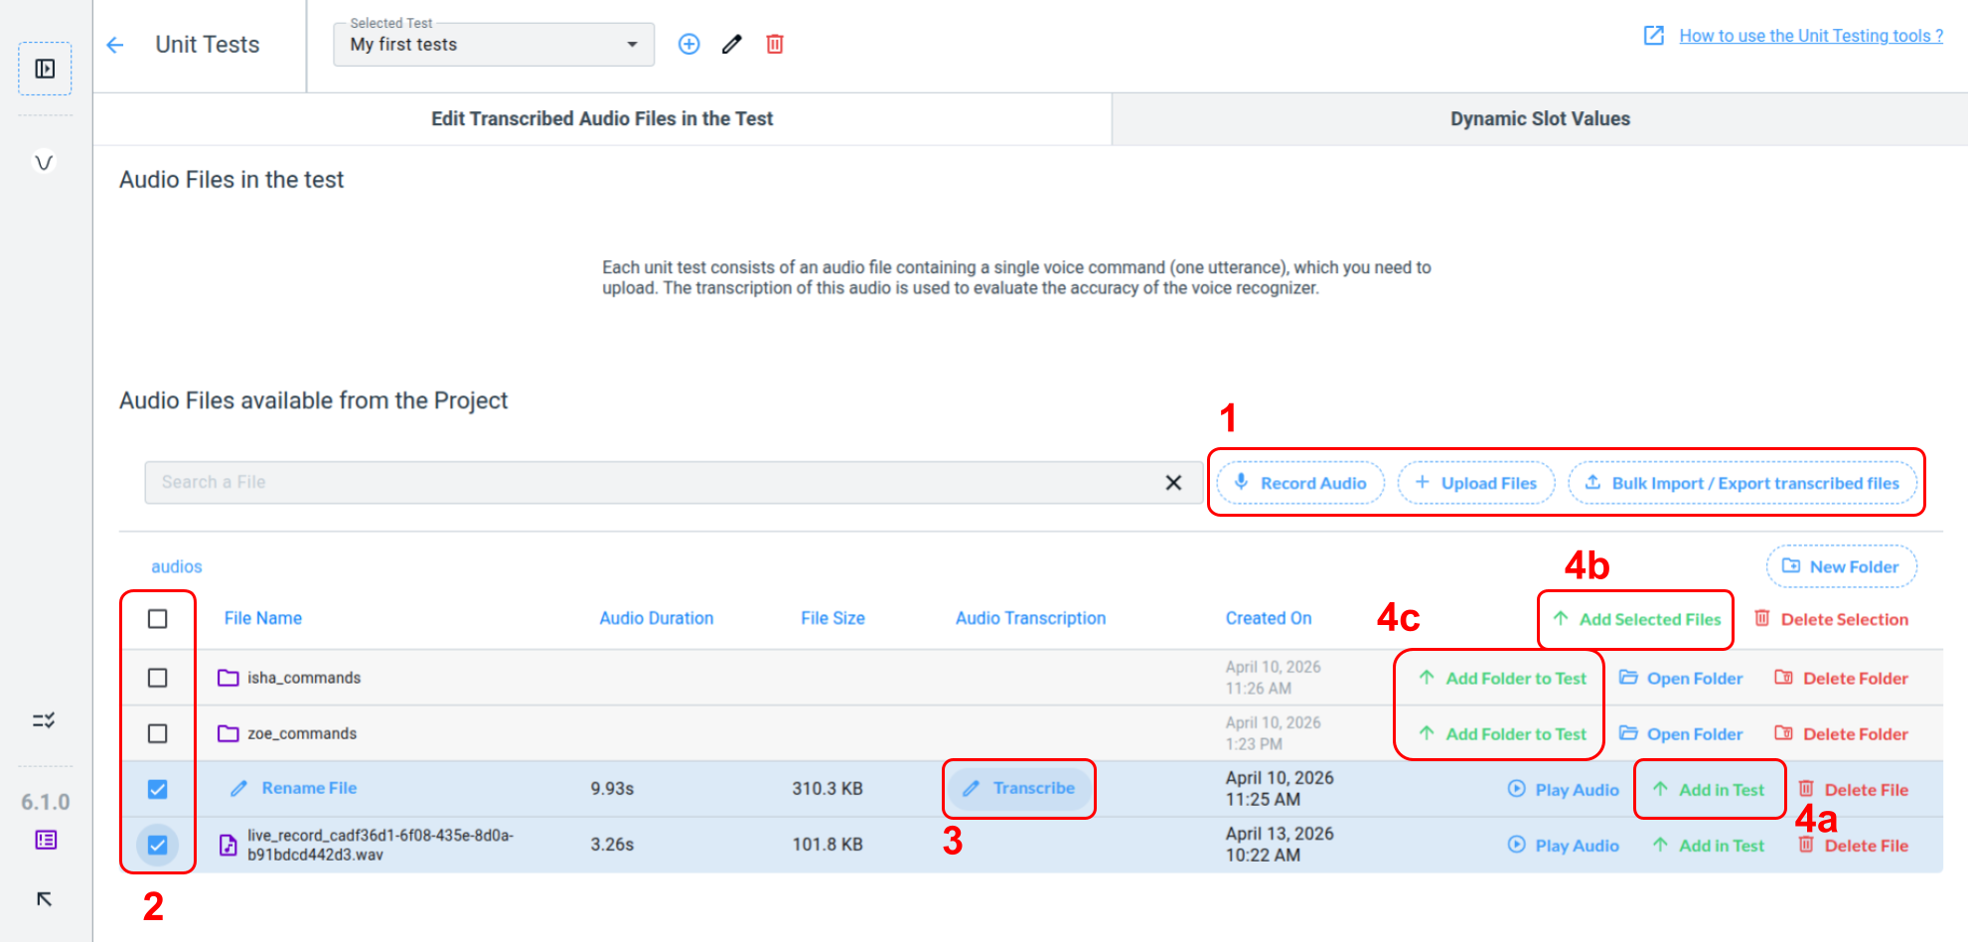Expand the V chevron in the left sidebar
1968x942 pixels.
click(x=44, y=162)
